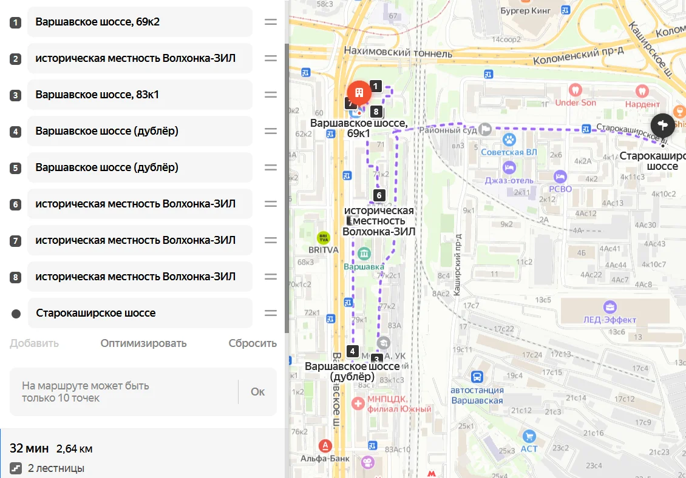Click drag handle next to Старокаширское шоссе
Screen dimensions: 686x478
tap(270, 313)
